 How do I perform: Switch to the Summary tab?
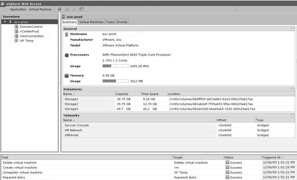[69, 22]
